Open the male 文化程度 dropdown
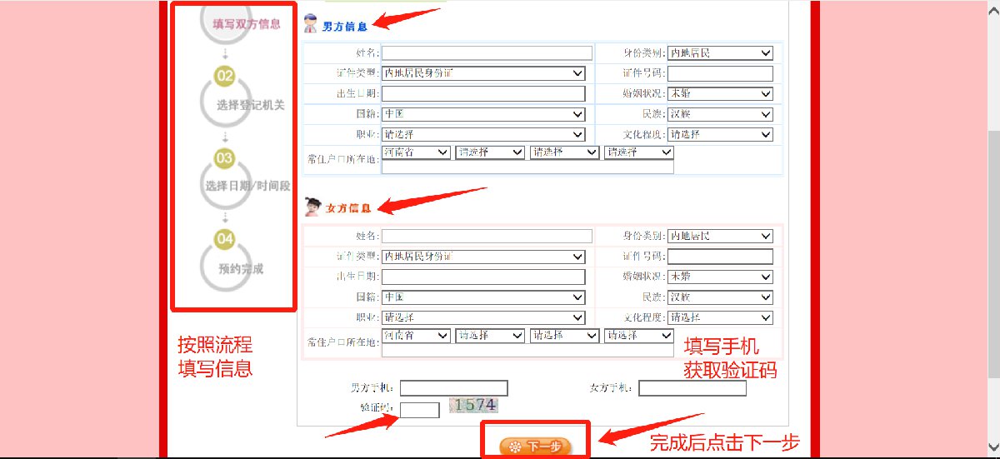 (721, 134)
